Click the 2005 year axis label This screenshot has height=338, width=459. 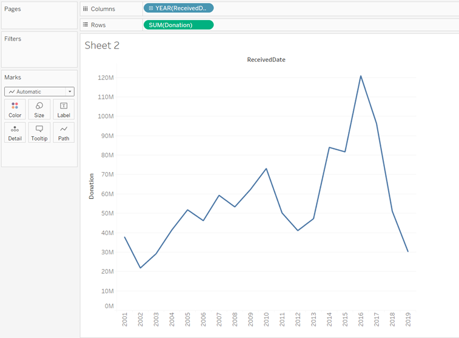click(187, 319)
